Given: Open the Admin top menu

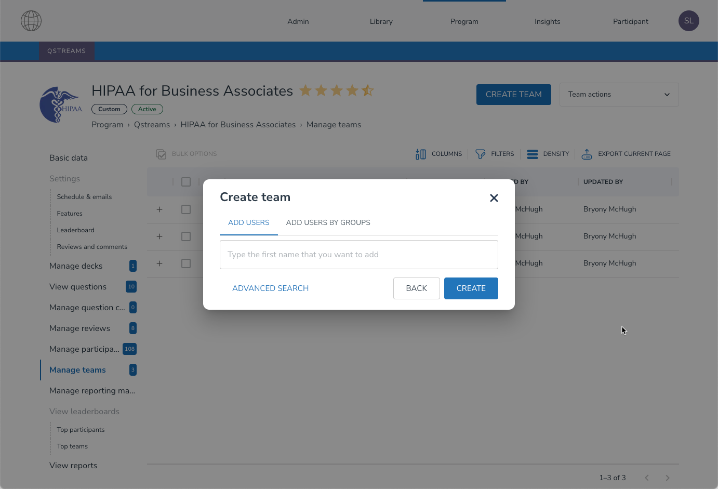Looking at the screenshot, I should pos(298,21).
